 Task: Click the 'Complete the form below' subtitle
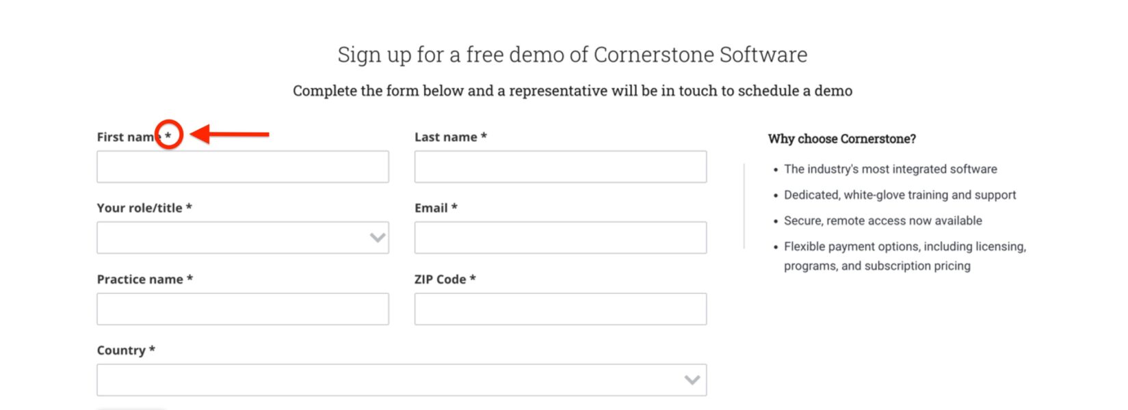point(572,90)
